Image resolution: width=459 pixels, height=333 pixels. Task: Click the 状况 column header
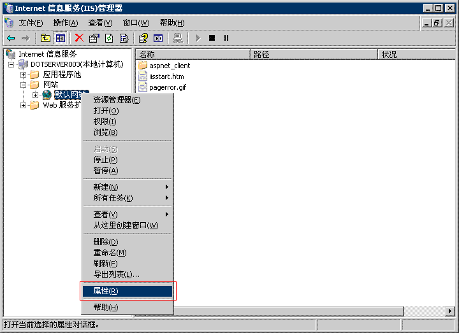[x=417, y=54]
